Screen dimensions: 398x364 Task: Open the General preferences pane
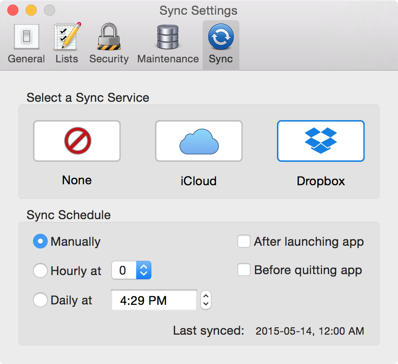(27, 44)
